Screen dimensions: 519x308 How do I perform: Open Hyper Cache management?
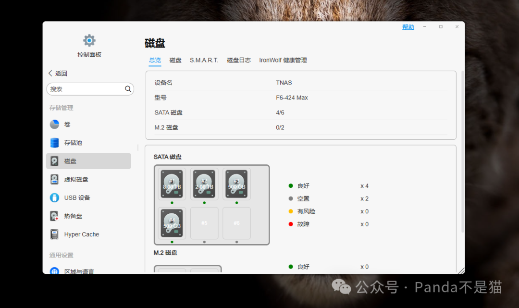click(x=81, y=234)
